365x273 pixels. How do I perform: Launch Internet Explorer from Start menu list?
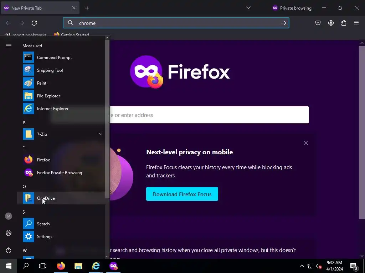click(x=61, y=108)
